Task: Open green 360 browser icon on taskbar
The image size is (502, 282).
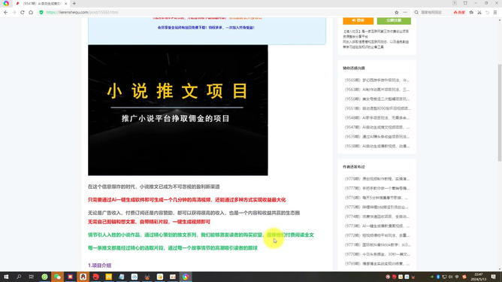Action: point(44,277)
